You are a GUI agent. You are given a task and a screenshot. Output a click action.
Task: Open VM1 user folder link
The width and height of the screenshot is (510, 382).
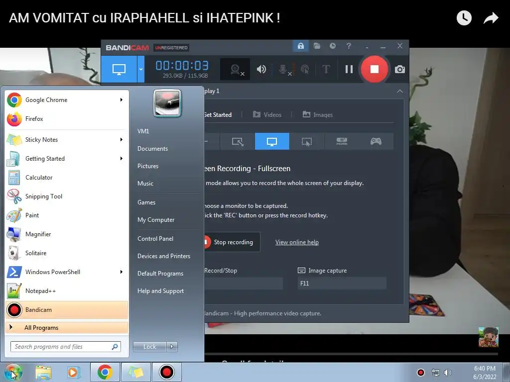coord(143,131)
